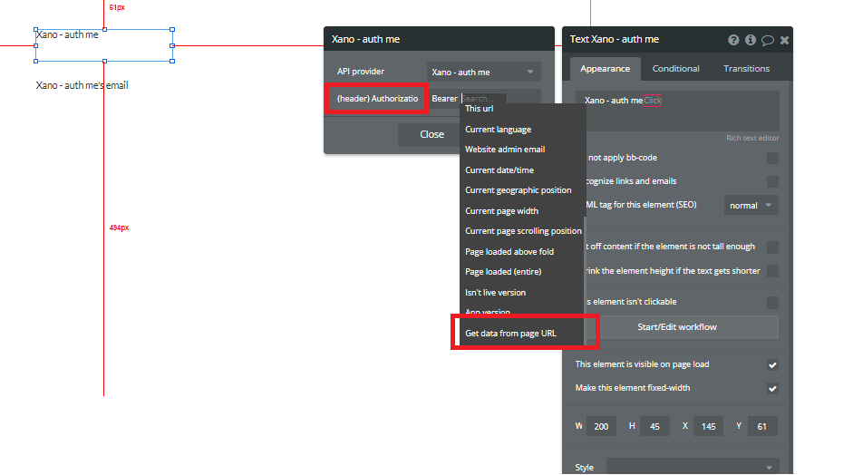Click the X position field showing 145

click(x=708, y=426)
